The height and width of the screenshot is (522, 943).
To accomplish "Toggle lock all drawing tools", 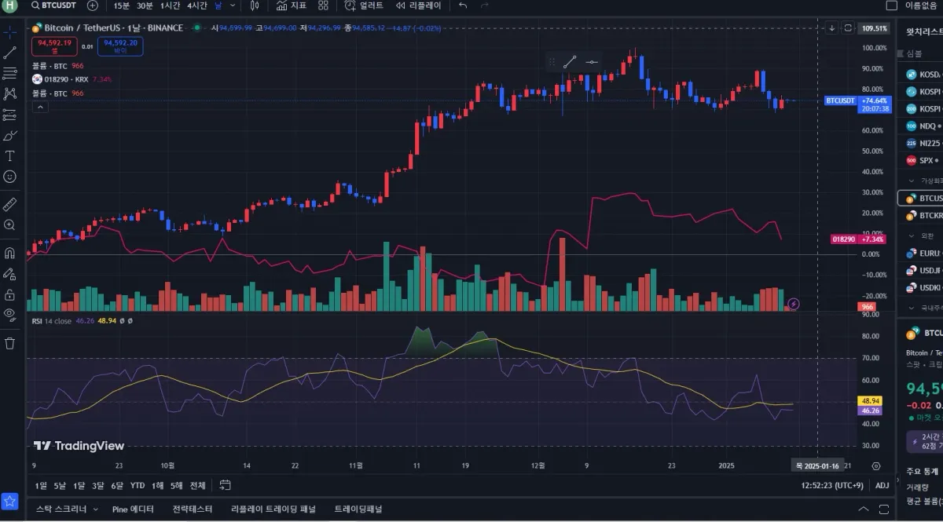I will 9,294.
